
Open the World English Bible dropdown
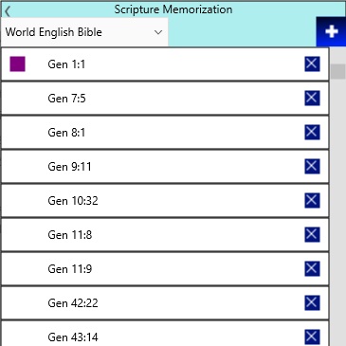pyautogui.click(x=84, y=32)
